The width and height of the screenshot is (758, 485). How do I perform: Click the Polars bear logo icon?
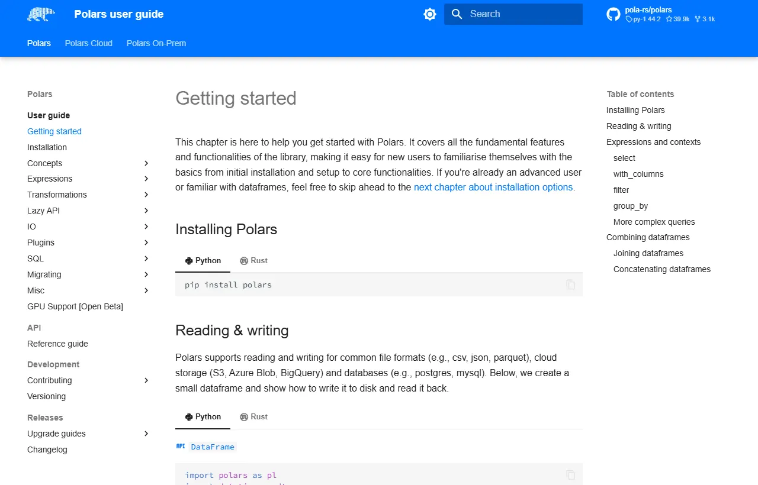[41, 14]
